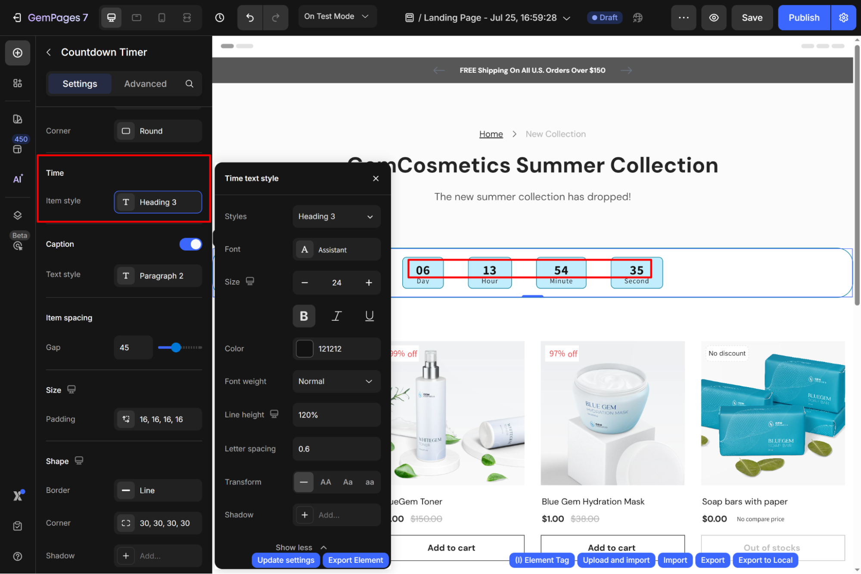
Task: Click search icon in settings panel
Action: tap(190, 84)
